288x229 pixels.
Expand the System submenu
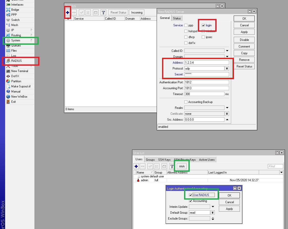[x=31, y=40]
